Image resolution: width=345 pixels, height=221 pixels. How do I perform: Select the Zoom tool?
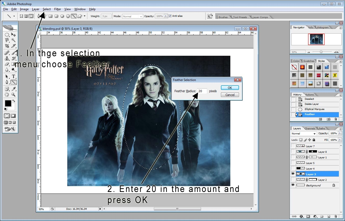[x=14, y=94]
